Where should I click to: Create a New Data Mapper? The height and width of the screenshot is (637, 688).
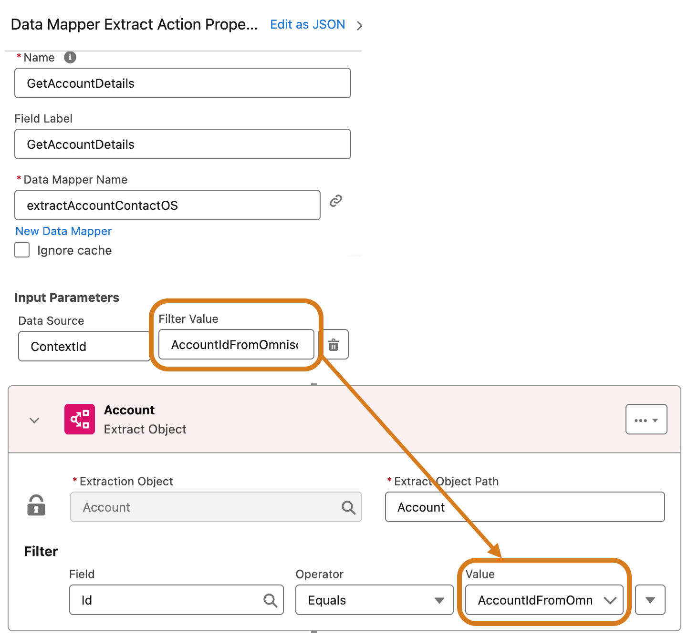point(63,231)
